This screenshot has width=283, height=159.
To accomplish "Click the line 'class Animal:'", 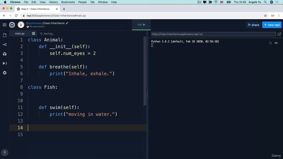I will tap(45, 40).
